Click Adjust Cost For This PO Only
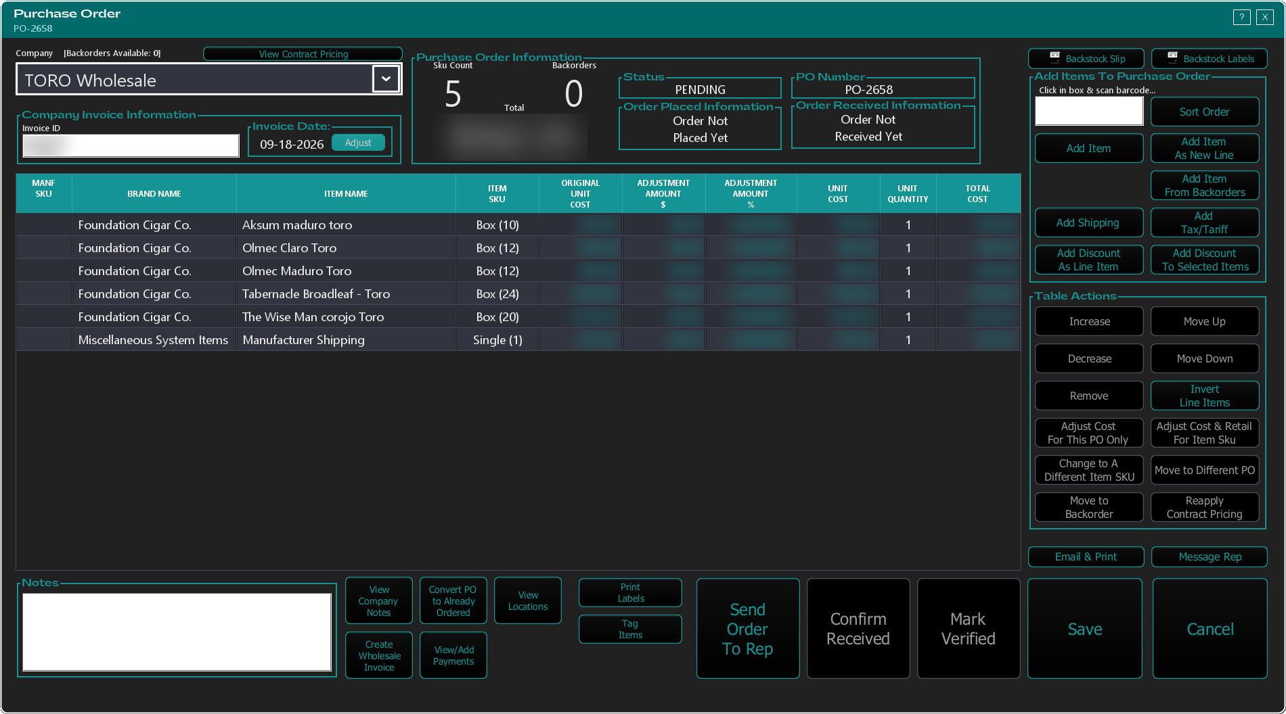 coord(1089,433)
